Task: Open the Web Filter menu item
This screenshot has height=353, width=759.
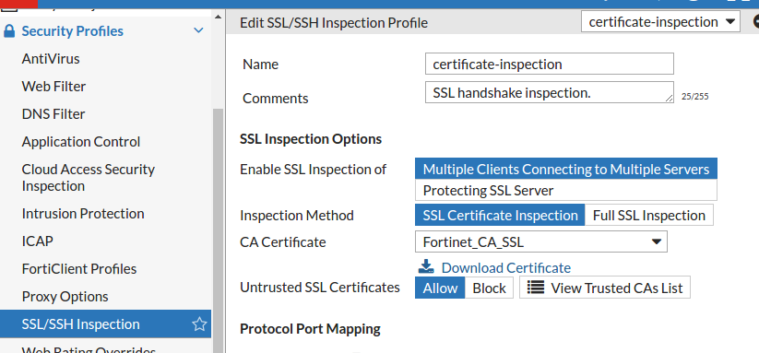Action: tap(53, 87)
